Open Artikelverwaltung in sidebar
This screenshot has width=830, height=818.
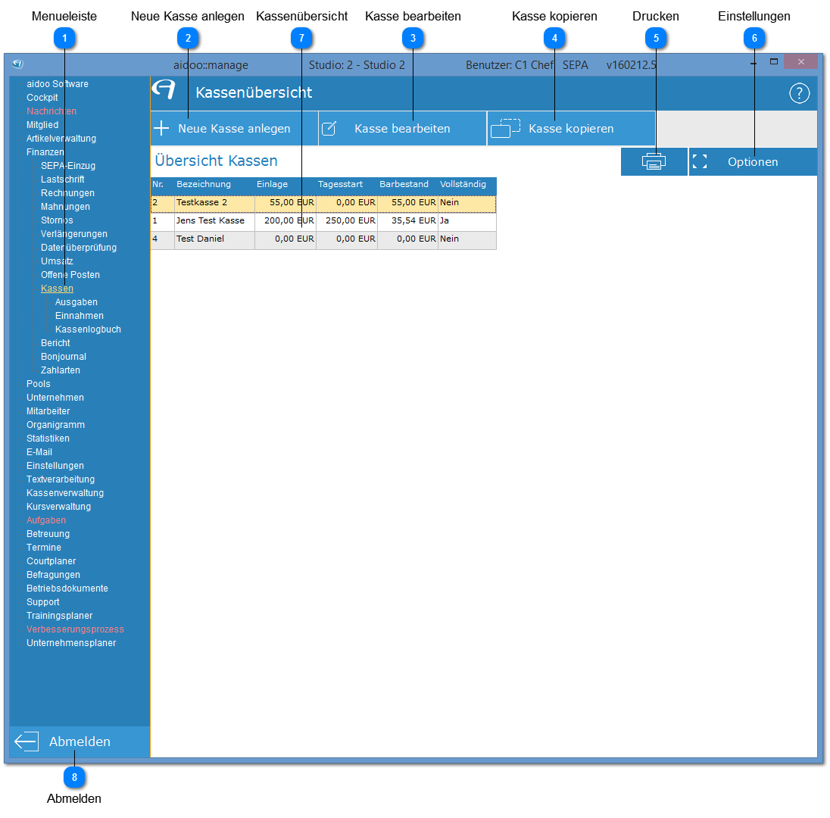pos(61,139)
